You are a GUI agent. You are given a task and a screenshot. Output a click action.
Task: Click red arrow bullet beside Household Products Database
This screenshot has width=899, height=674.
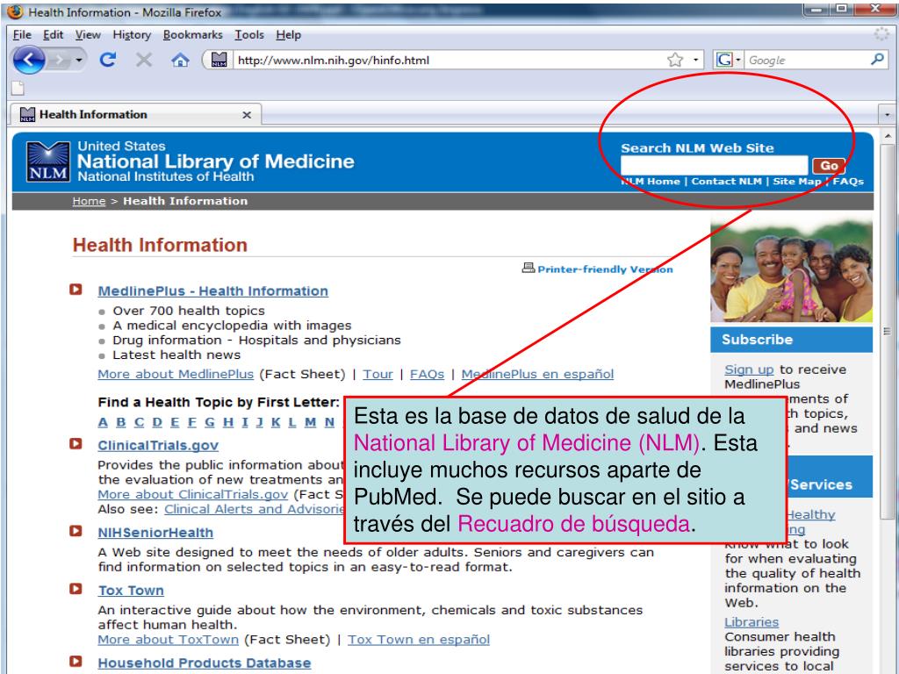[x=76, y=661]
